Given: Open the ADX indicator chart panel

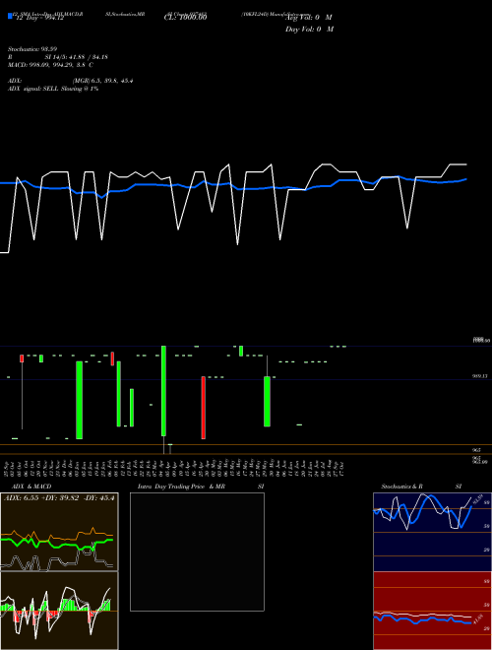Looking at the screenshot, I should coord(59,532).
